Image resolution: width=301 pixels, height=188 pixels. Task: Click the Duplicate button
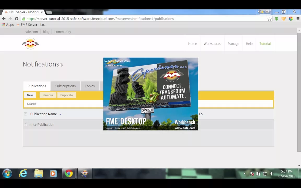(x=66, y=95)
